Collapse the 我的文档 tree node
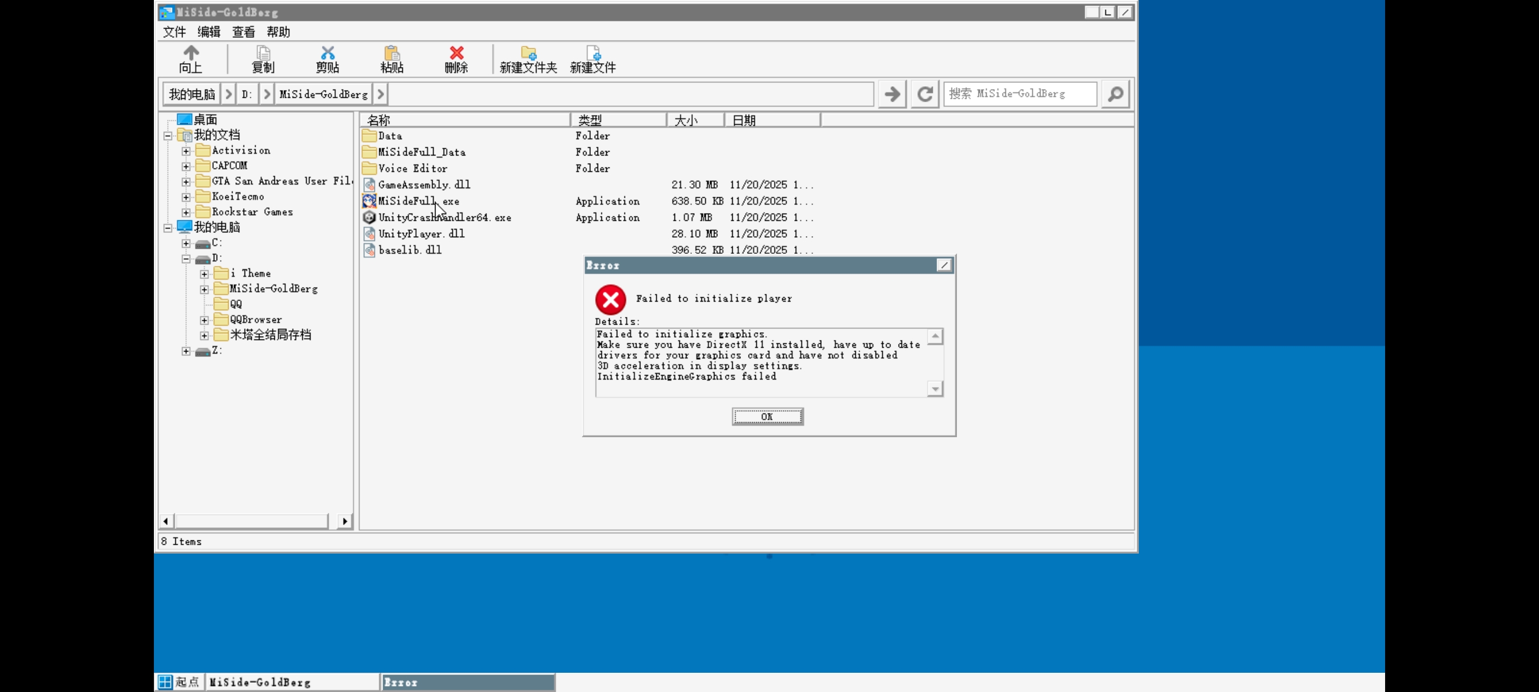This screenshot has height=692, width=1539. pyautogui.click(x=168, y=136)
